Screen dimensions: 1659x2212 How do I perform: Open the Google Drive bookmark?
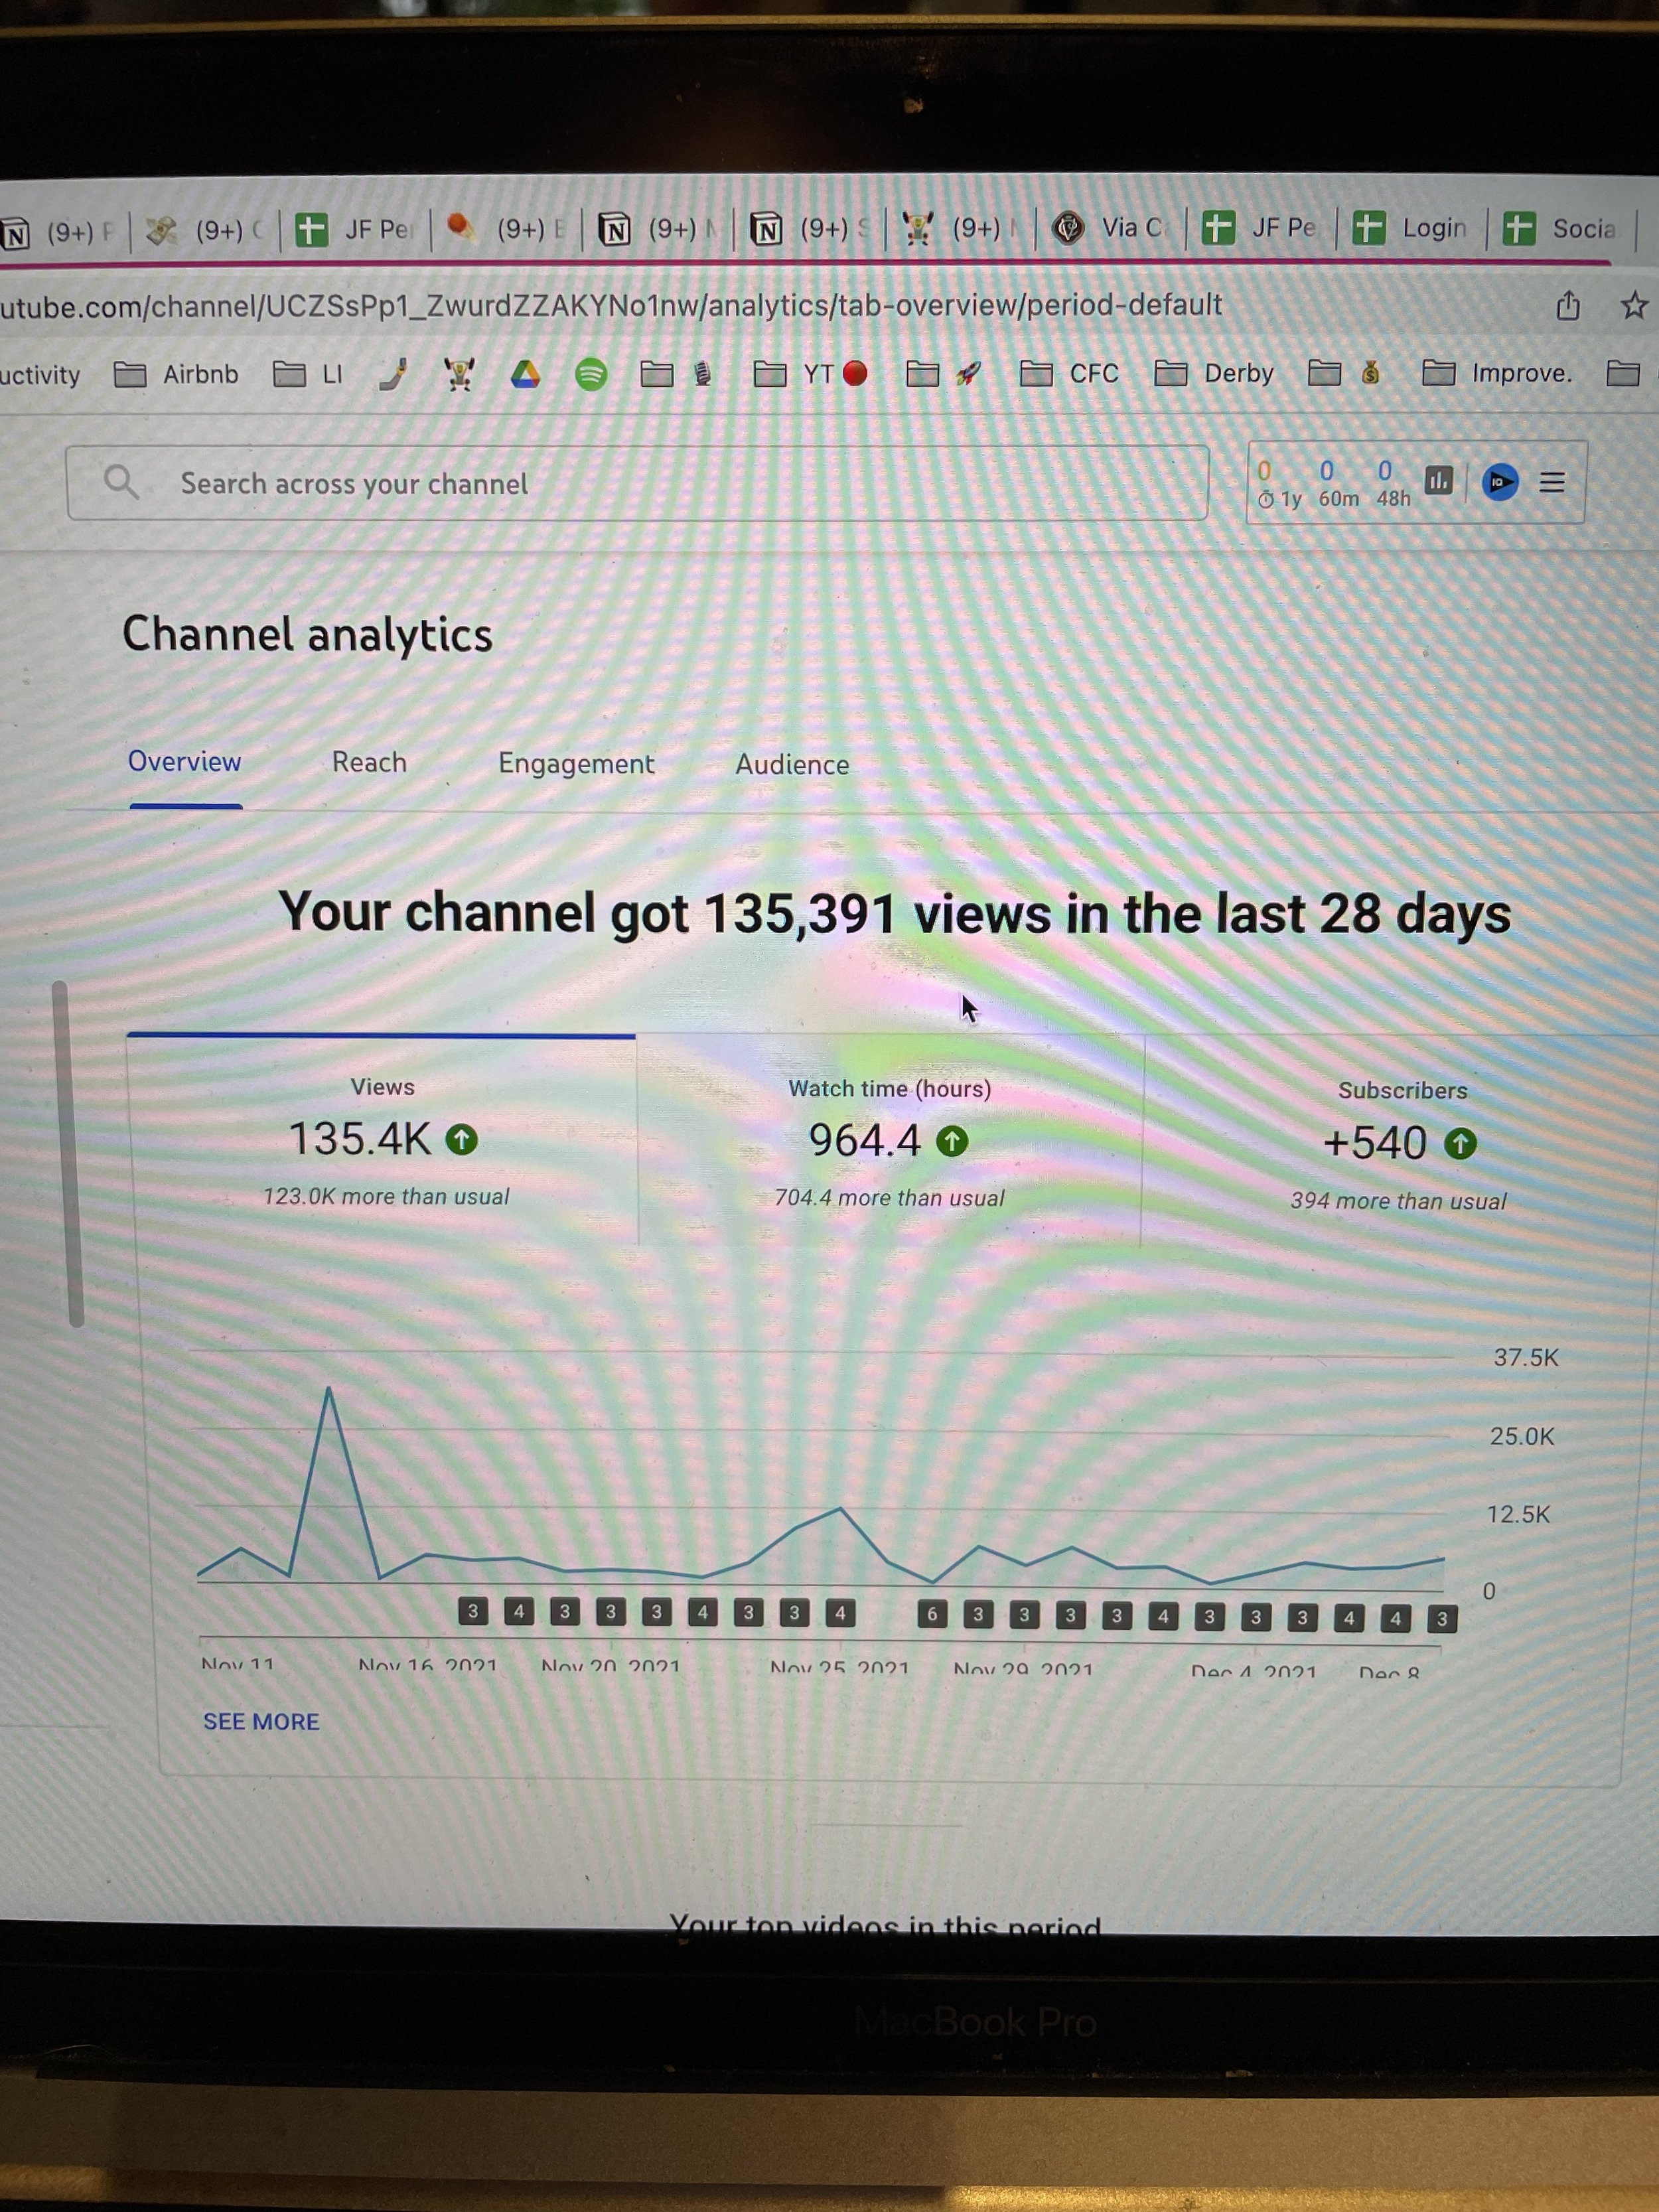[x=525, y=375]
